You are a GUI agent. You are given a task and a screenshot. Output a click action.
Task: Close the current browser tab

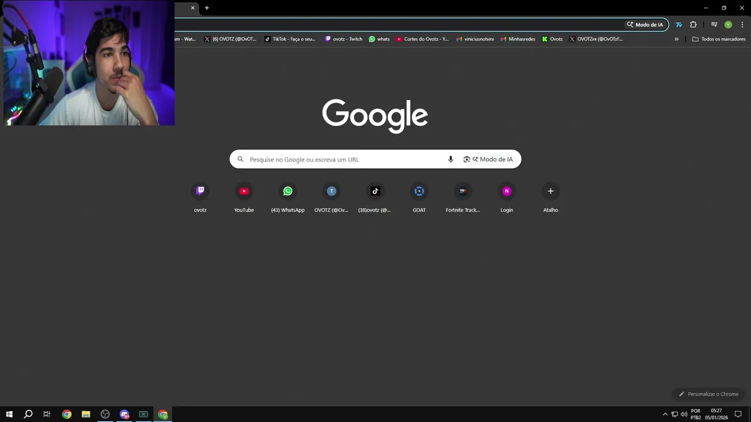pyautogui.click(x=192, y=8)
